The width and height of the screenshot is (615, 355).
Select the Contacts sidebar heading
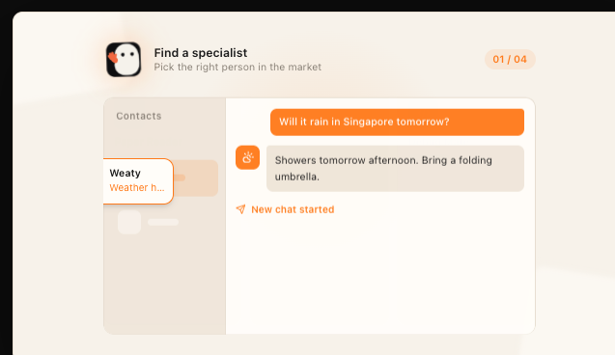tap(139, 116)
